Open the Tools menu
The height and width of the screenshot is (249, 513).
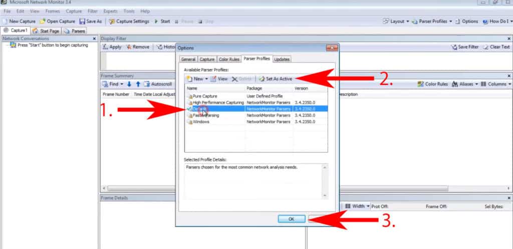(129, 11)
